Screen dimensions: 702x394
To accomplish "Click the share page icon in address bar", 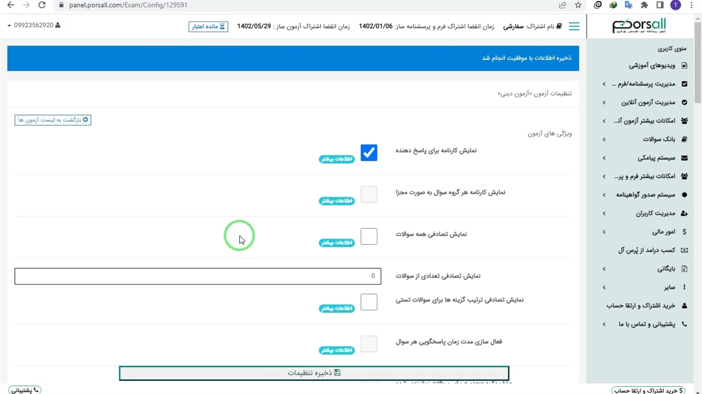I will (x=563, y=5).
